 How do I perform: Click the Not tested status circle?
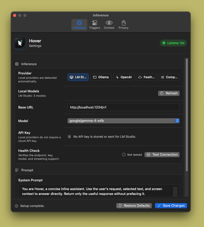coord(124,155)
